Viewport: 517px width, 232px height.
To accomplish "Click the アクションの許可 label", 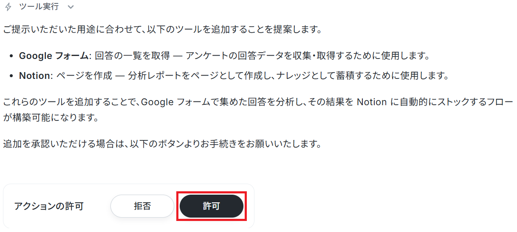I will 49,206.
